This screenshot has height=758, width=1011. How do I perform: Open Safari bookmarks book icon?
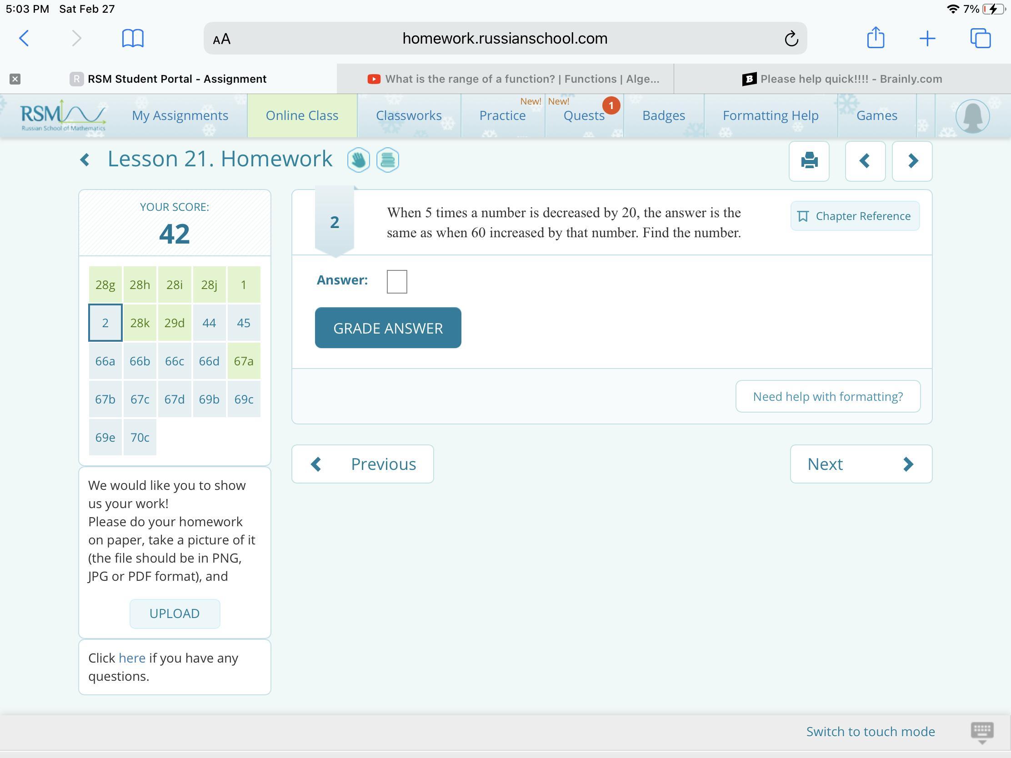tap(133, 38)
